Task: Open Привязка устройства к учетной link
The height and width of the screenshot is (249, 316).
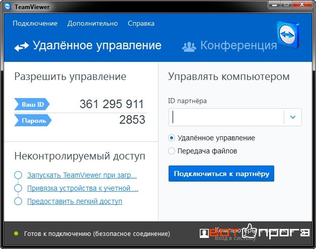Action: point(83,188)
